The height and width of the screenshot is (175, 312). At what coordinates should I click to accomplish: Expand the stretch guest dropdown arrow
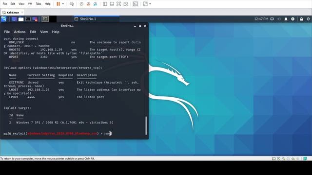point(150,4)
